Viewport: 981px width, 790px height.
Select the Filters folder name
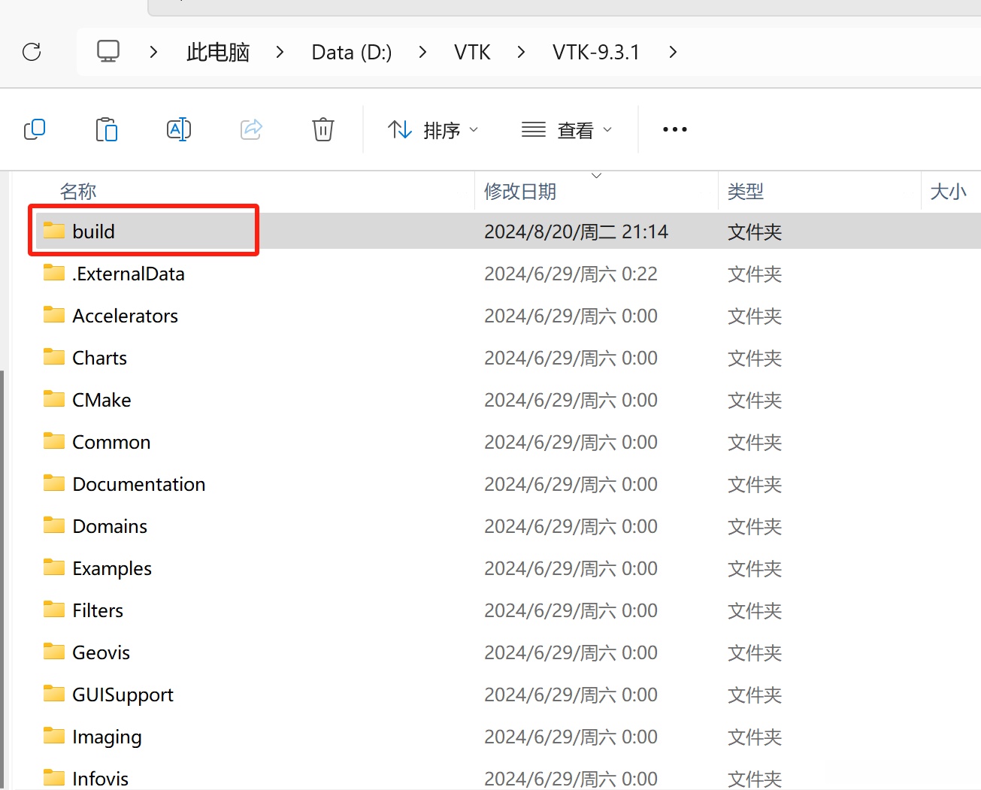pos(98,610)
